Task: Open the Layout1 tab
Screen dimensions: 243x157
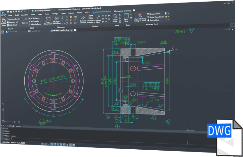Action: (19, 126)
